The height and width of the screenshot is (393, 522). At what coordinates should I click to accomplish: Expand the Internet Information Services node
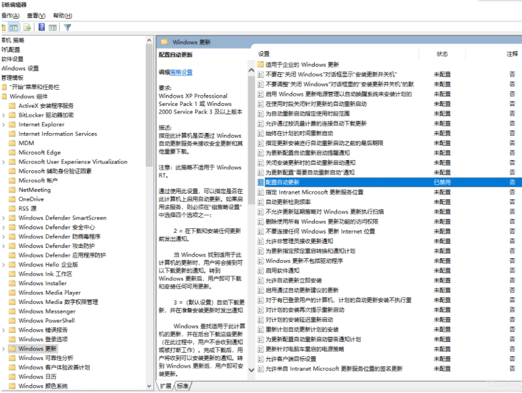coord(5,133)
